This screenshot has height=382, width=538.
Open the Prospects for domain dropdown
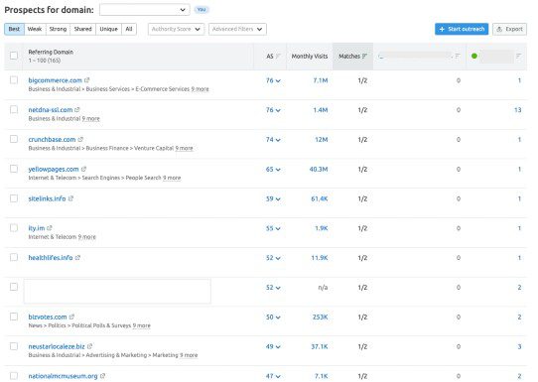tap(145, 10)
